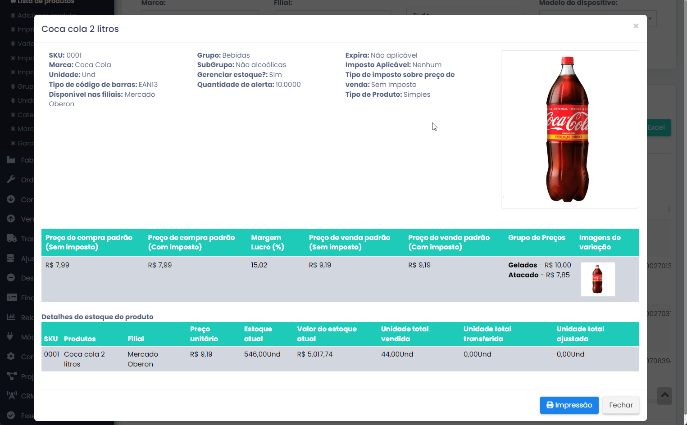The height and width of the screenshot is (425, 687).
Task: Click the Impressão print button
Action: 569,405
